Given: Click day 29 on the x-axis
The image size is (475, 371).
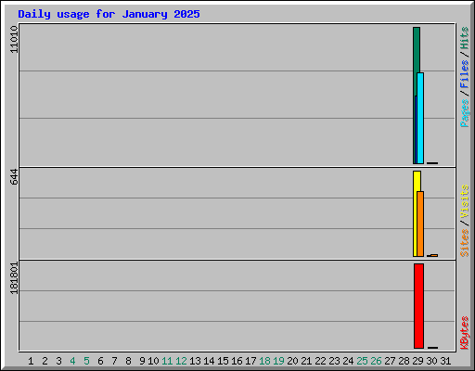Looking at the screenshot, I should point(417,361).
